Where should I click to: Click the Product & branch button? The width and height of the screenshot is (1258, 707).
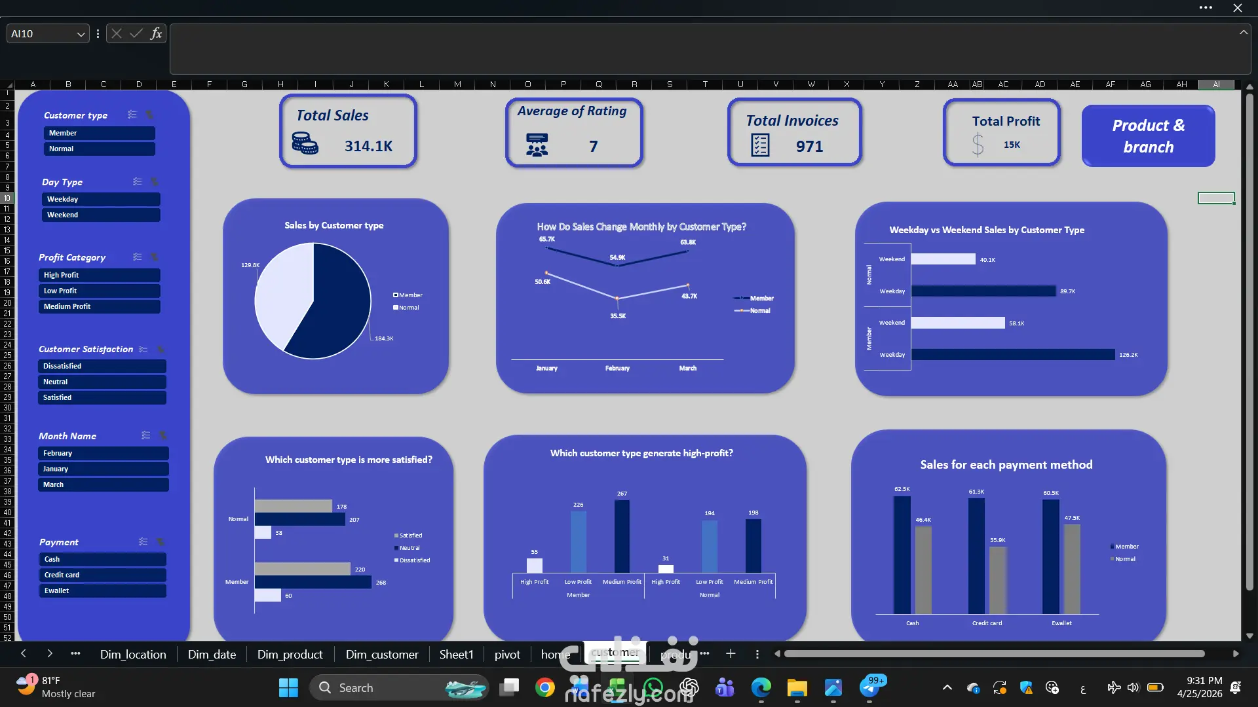click(x=1149, y=136)
